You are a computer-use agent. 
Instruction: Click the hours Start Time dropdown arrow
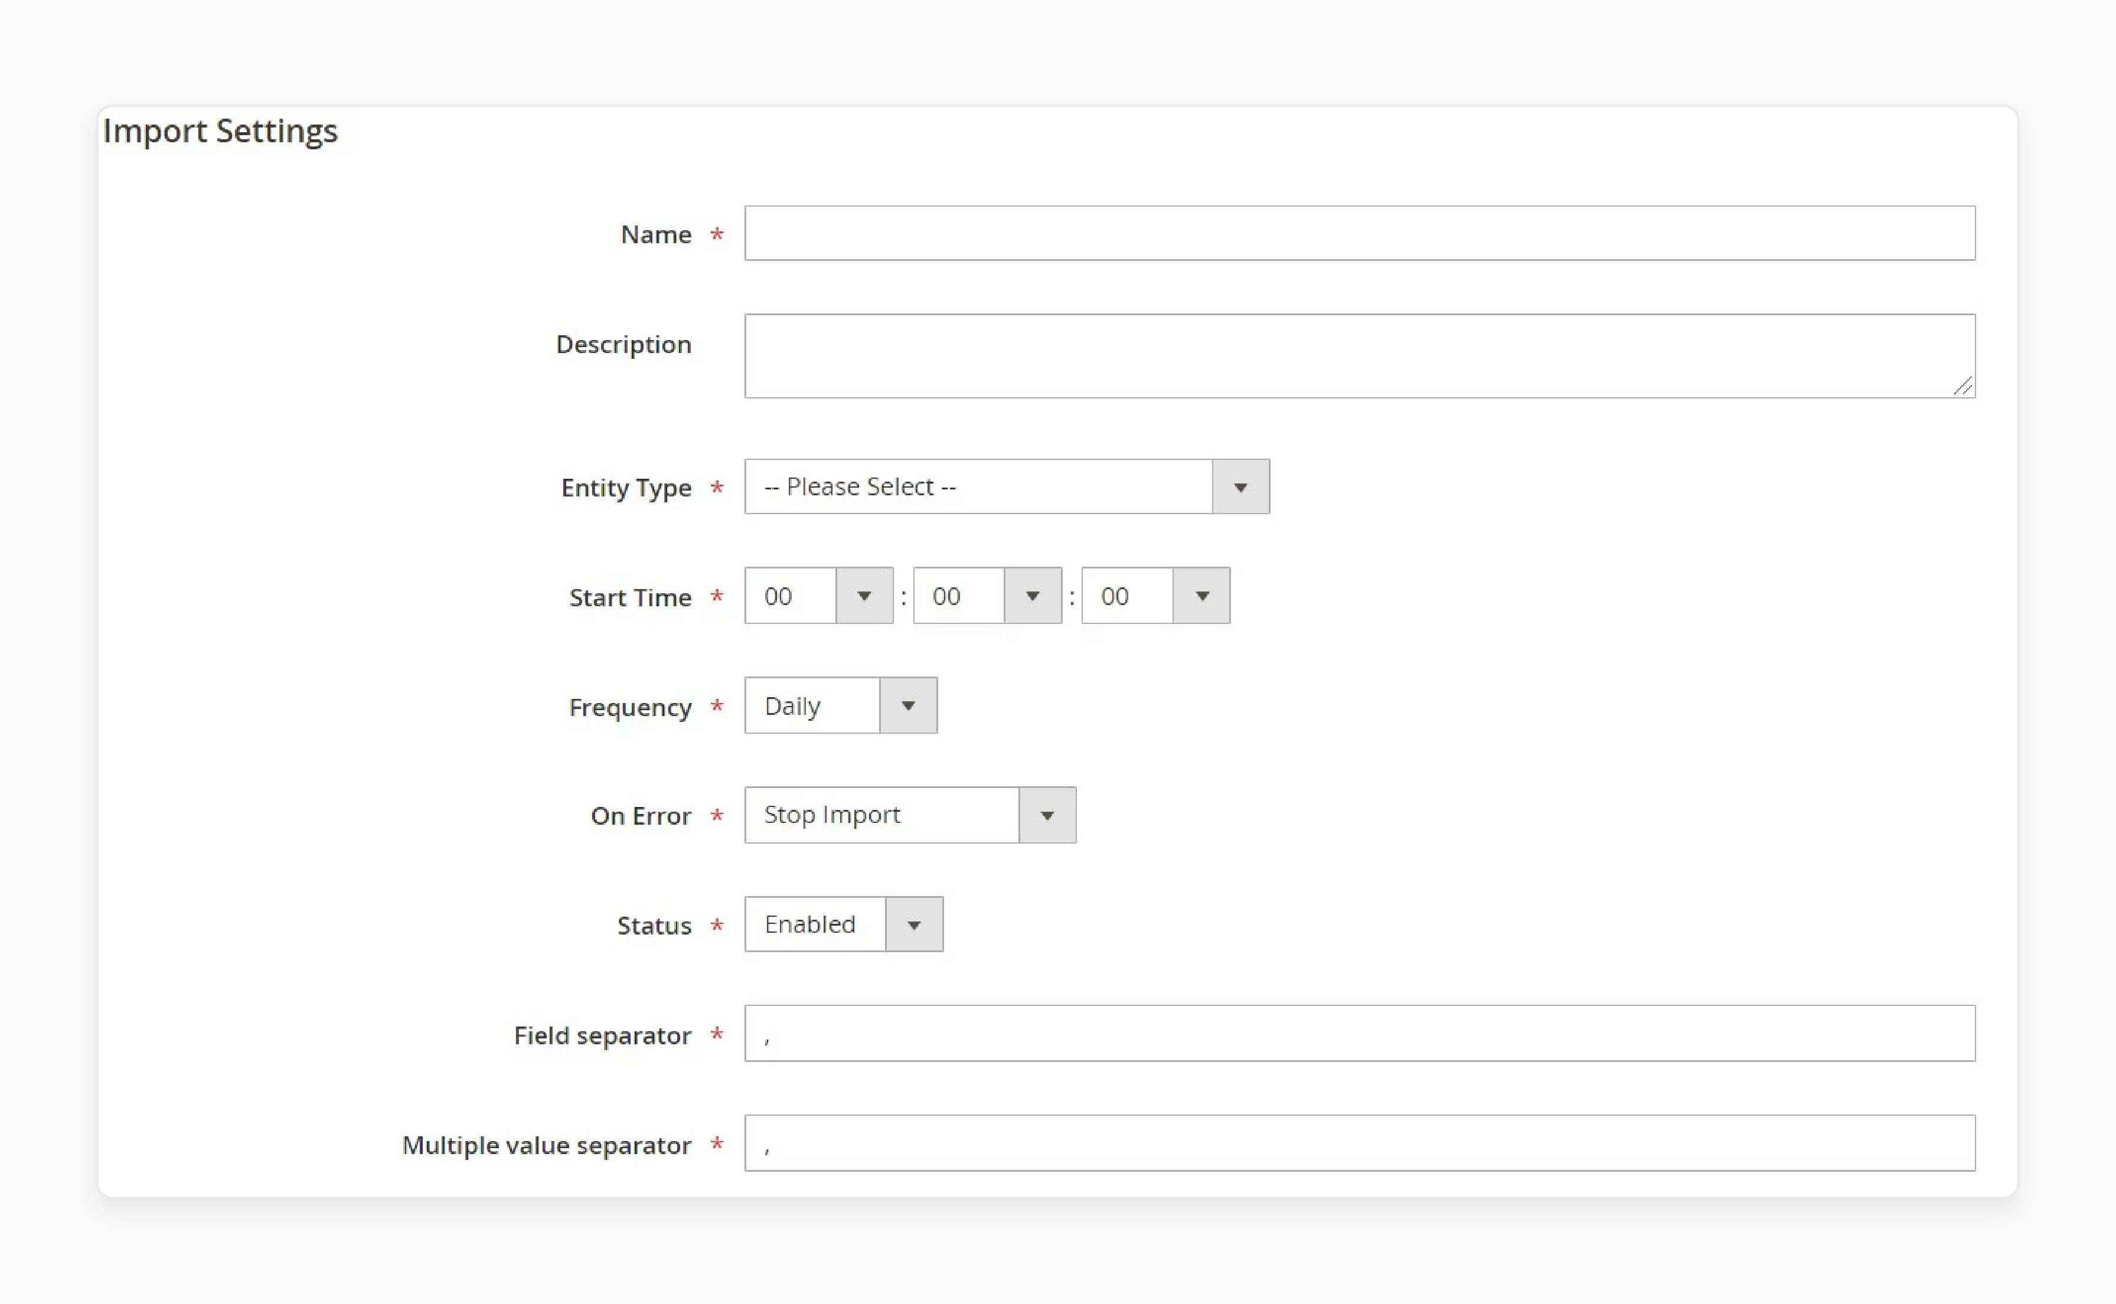pos(864,596)
